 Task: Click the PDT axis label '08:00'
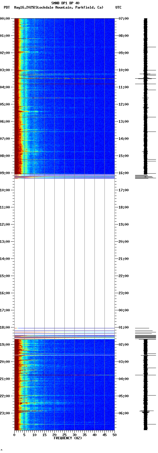tap(5, 156)
